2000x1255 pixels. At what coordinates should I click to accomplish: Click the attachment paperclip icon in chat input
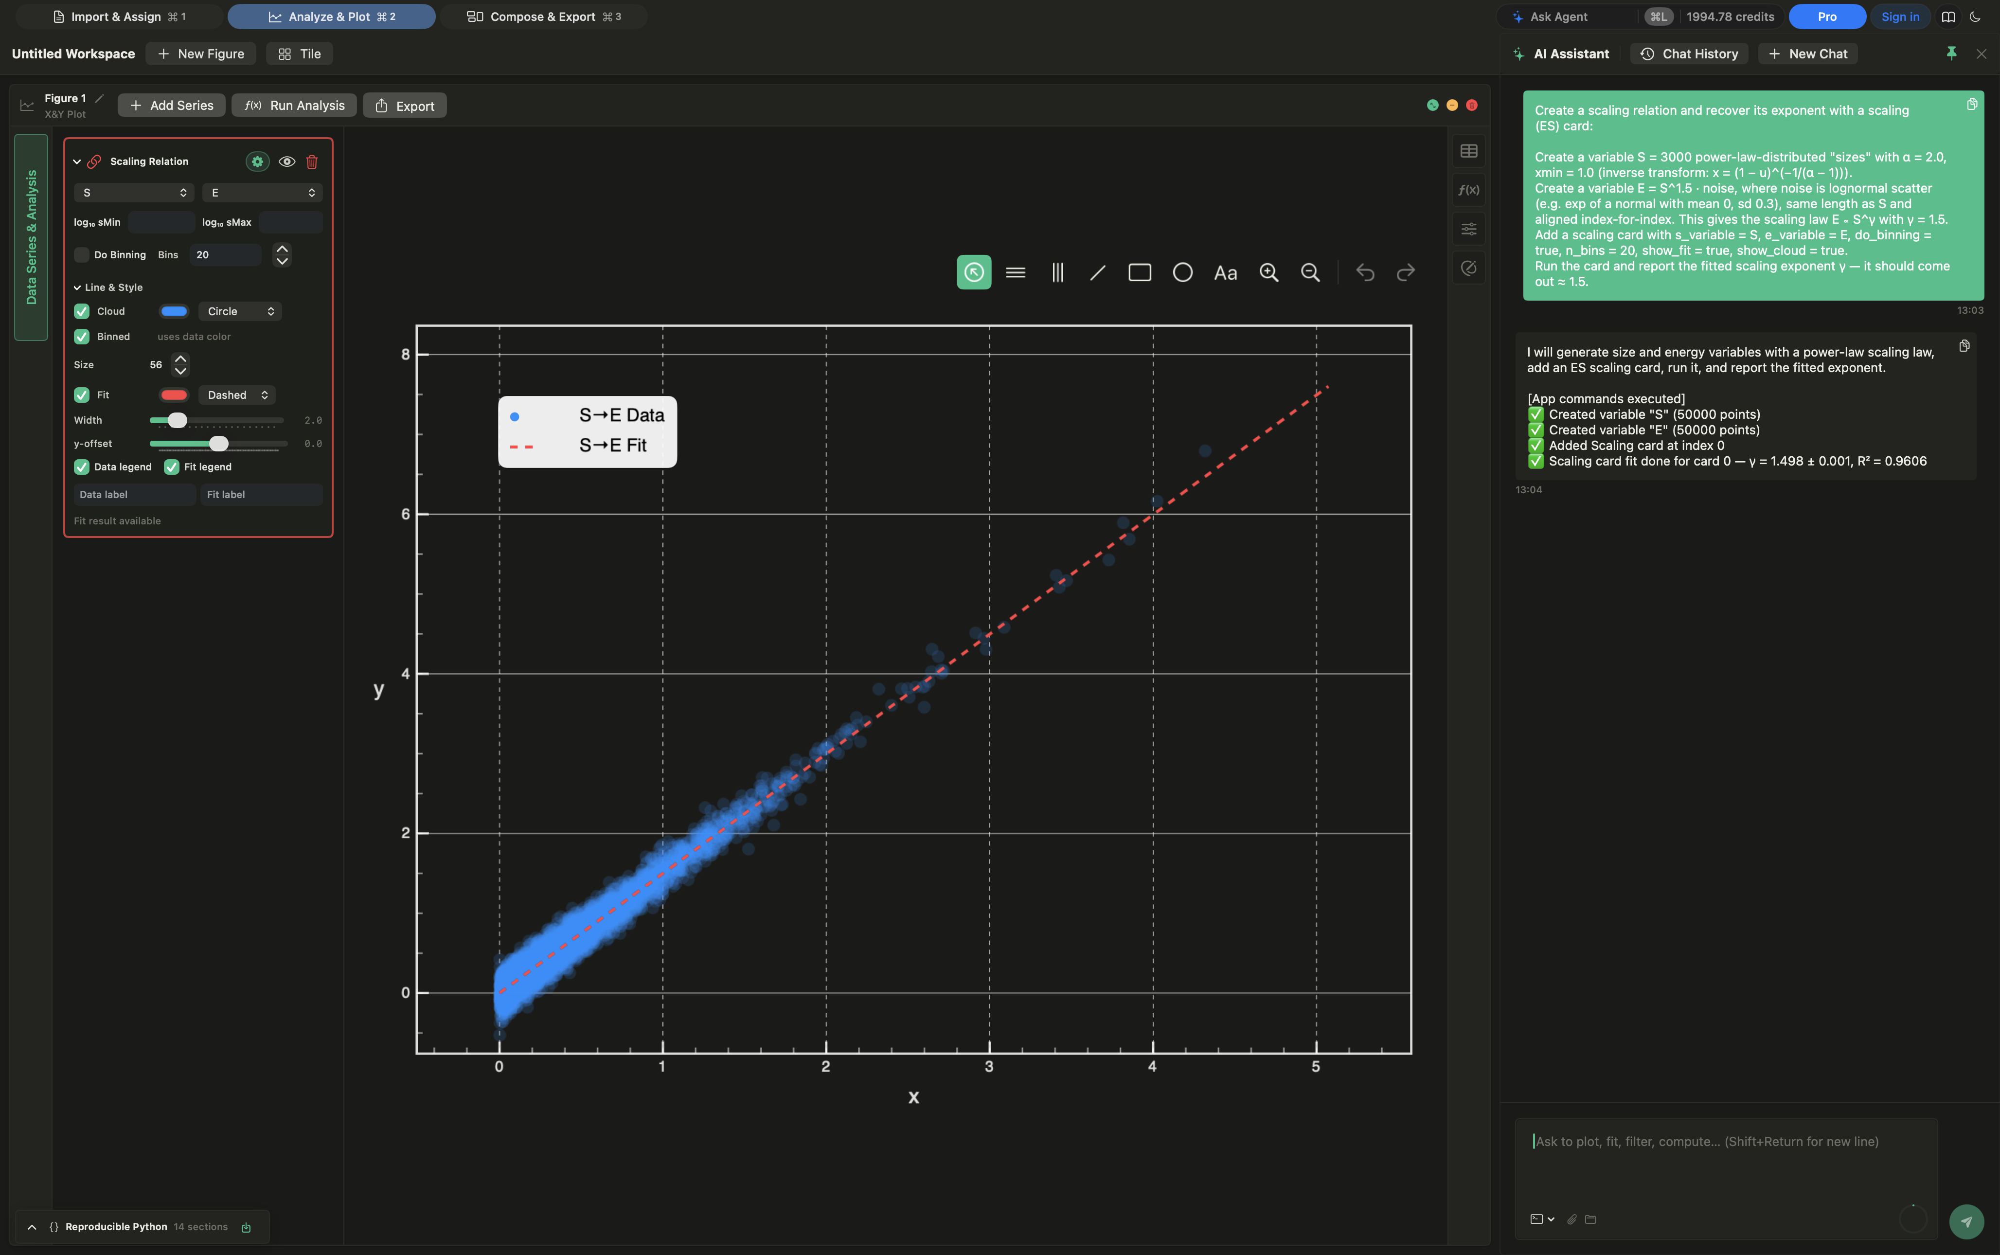pos(1571,1219)
